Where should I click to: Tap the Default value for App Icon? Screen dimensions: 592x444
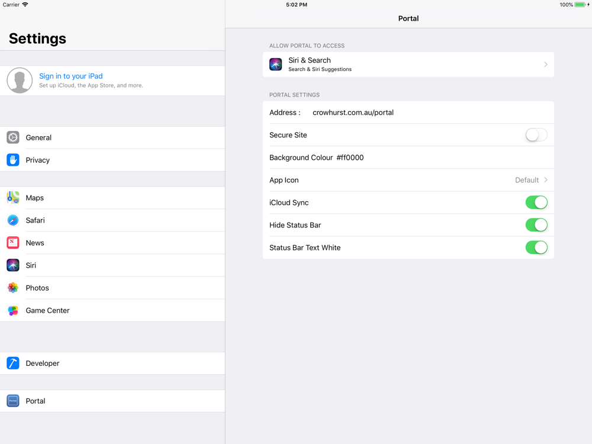[x=527, y=180]
